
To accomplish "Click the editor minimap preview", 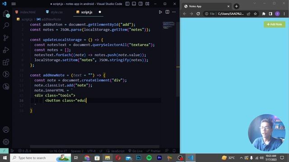I will point(168,25).
